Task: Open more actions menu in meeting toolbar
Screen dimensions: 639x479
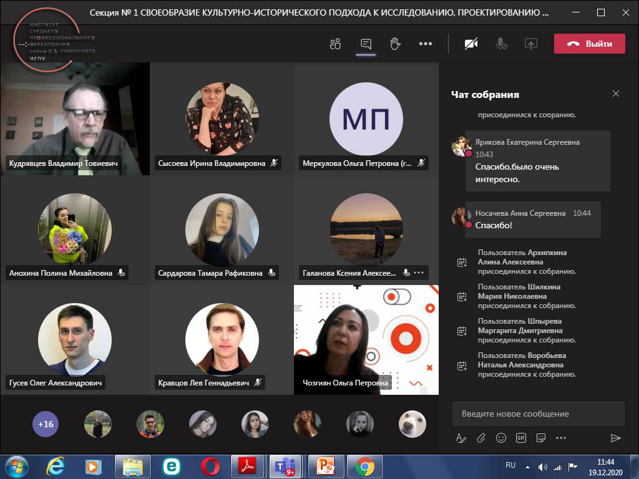Action: 426,44
